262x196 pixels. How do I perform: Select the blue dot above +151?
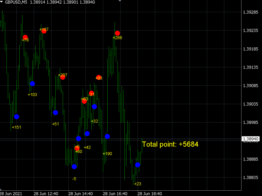(16, 117)
